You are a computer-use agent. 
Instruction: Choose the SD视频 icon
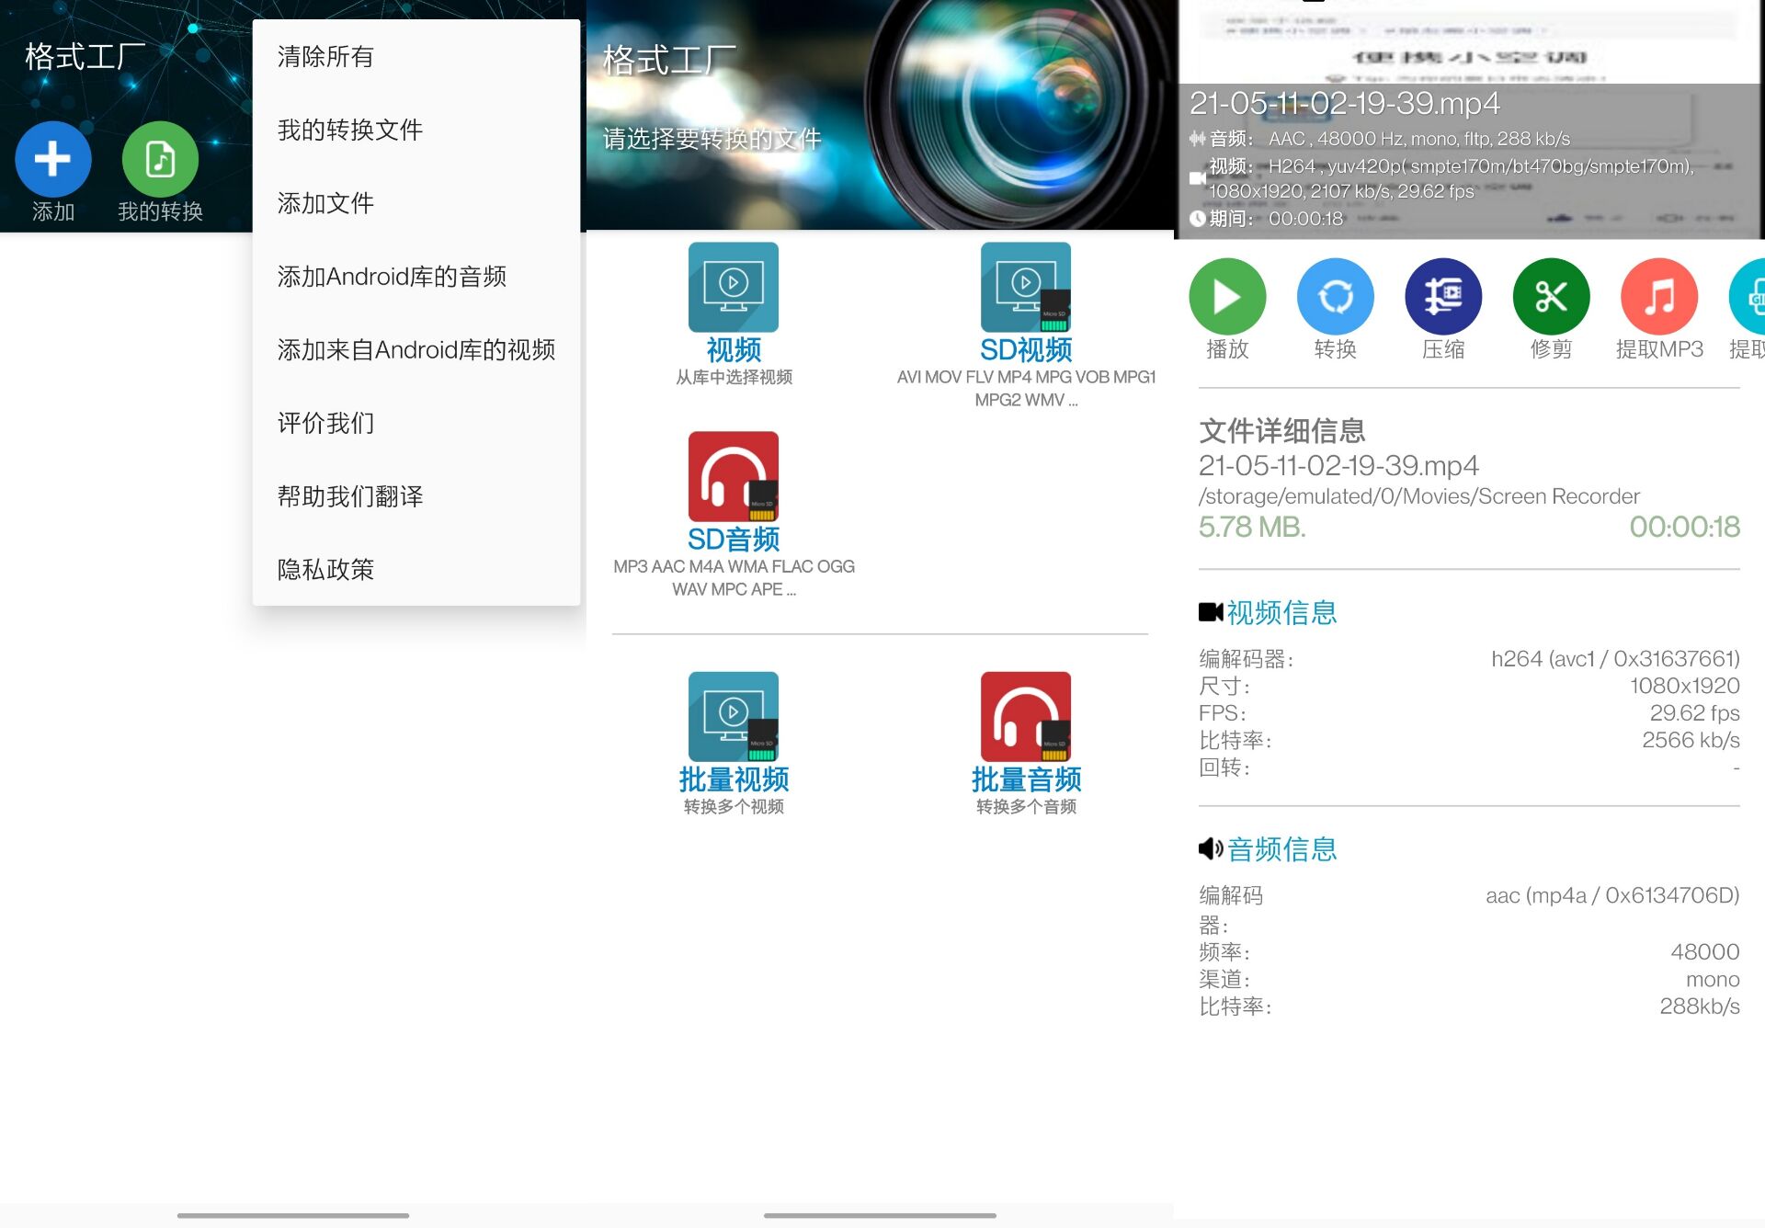(1025, 288)
